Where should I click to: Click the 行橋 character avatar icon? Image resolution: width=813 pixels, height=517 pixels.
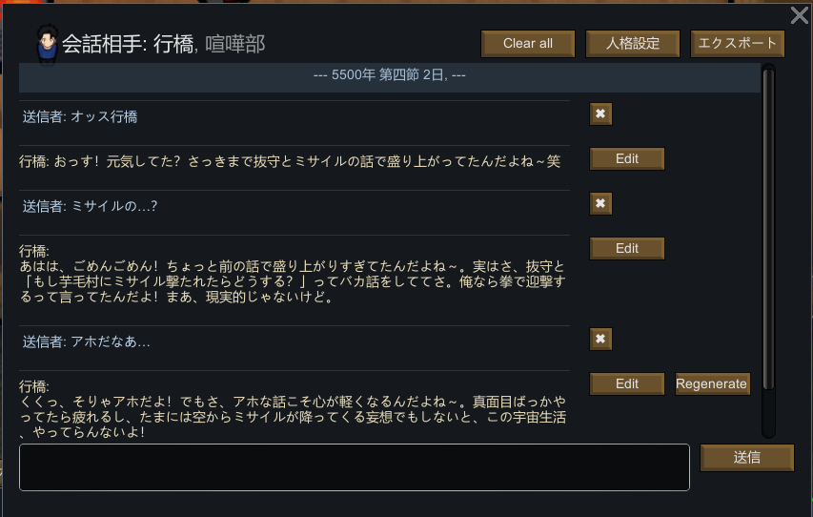[x=45, y=44]
